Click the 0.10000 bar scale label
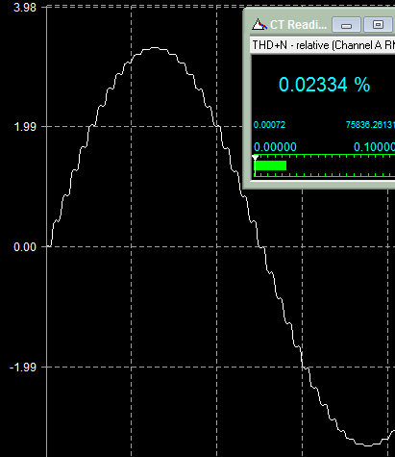This screenshot has height=457, width=395. click(x=374, y=147)
